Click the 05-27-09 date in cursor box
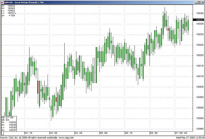The width and height of the screenshot is (205, 139). (8, 117)
